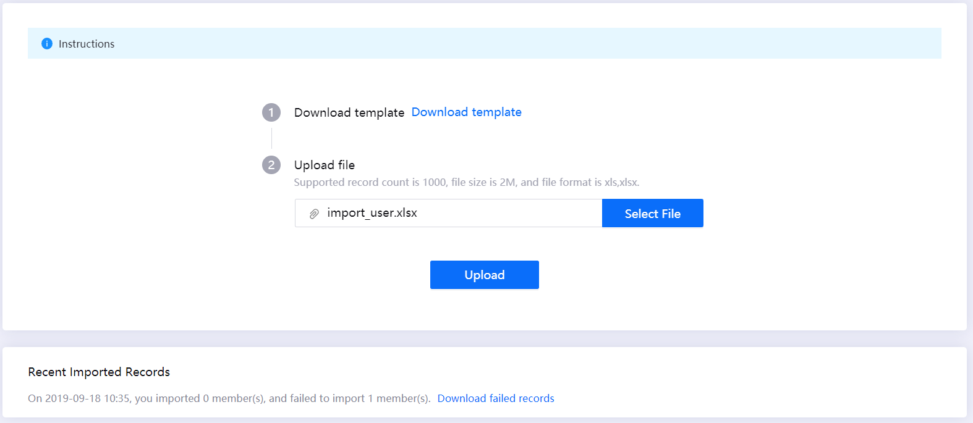
Task: Click the vertical line connecting the steps
Action: coord(271,138)
